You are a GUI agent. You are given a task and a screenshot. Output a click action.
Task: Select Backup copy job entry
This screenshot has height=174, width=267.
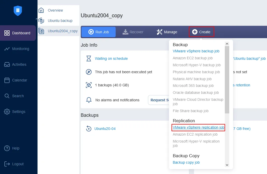click(186, 162)
